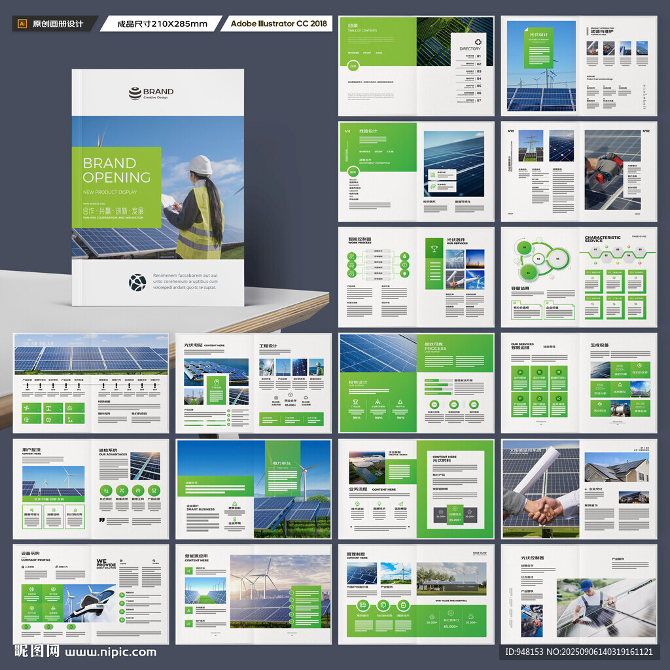Click the worker installing panel photo
Image resolution: width=670 pixels, height=670 pixels.
pos(606,608)
